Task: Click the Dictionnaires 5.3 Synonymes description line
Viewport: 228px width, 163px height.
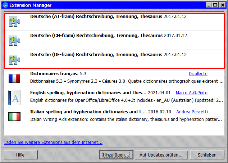Action: (x=127, y=81)
